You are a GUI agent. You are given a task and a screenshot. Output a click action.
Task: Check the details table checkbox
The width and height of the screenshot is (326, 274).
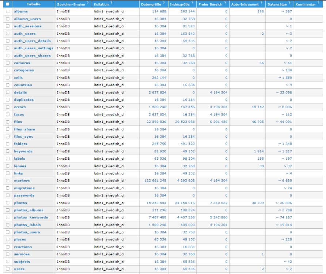8,92
